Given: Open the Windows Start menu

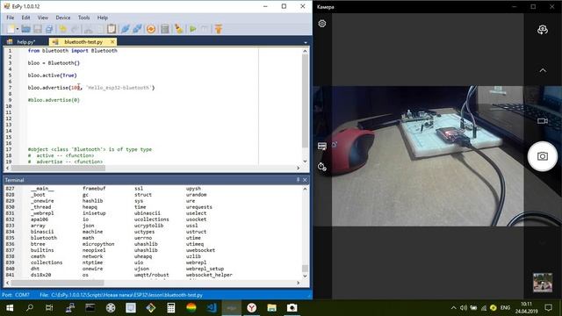Looking at the screenshot, I should (x=10, y=308).
